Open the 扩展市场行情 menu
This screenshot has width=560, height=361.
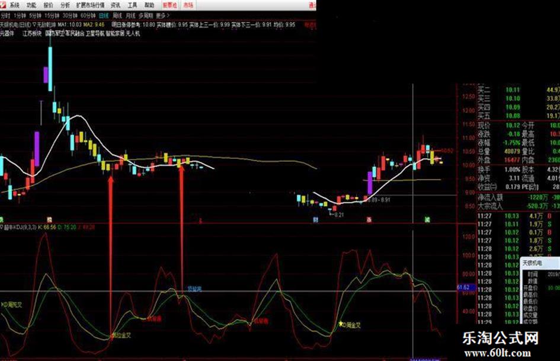90,5
